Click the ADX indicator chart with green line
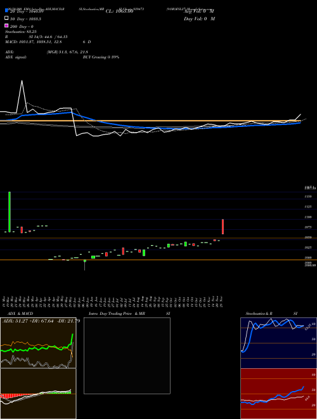 click(x=38, y=343)
